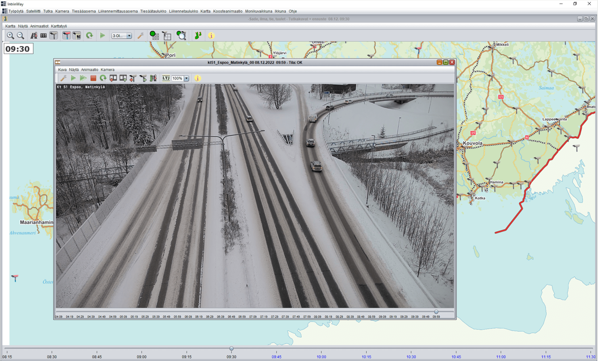Toggle the red-blue camera layer button
The height and width of the screenshot is (361, 598).
pos(66,36)
